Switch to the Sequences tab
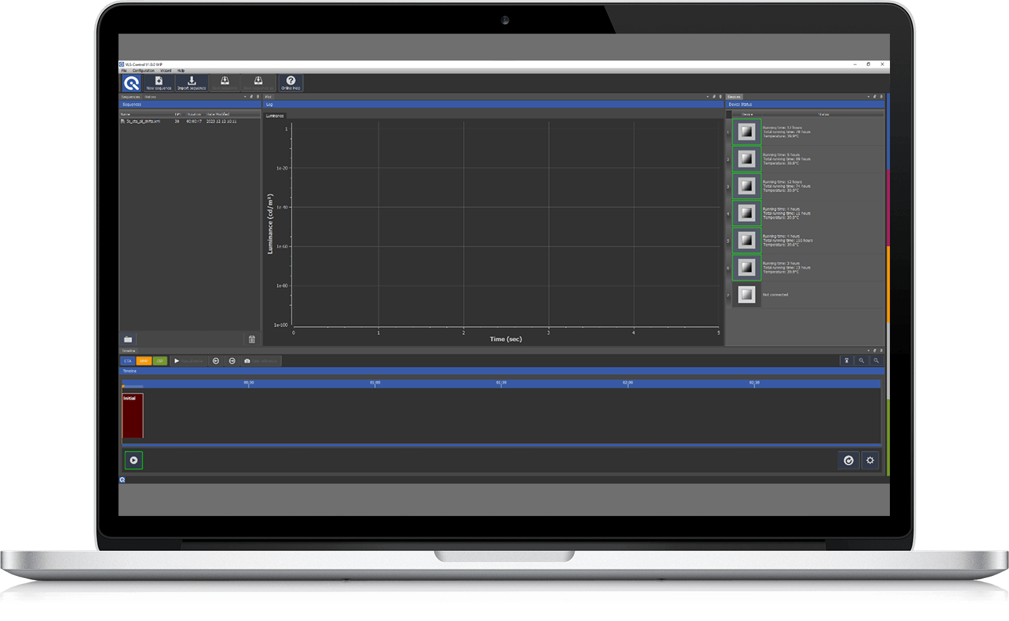The width and height of the screenshot is (1009, 621). pos(130,97)
